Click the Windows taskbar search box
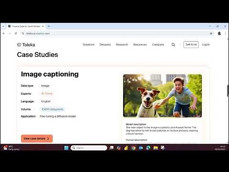Viewport: 229px width, 172px height. click(89, 148)
